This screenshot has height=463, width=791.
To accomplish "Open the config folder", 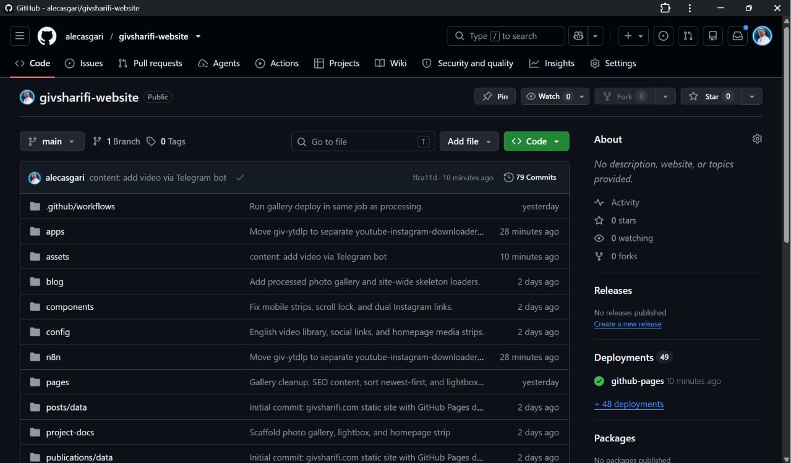I will [58, 332].
